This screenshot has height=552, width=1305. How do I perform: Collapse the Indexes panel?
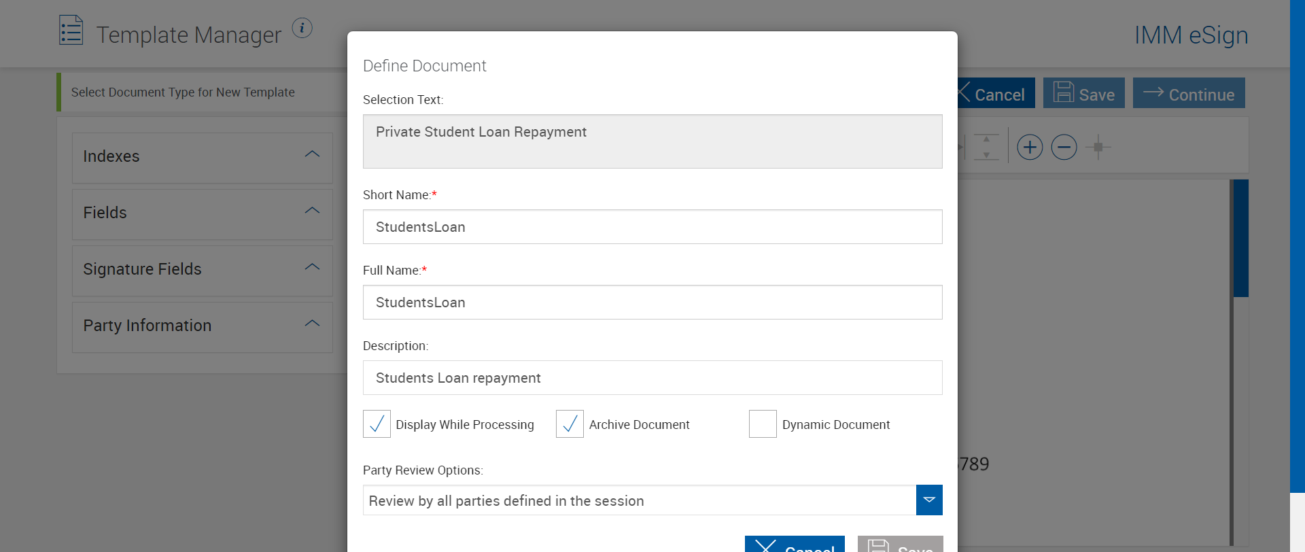[312, 155]
